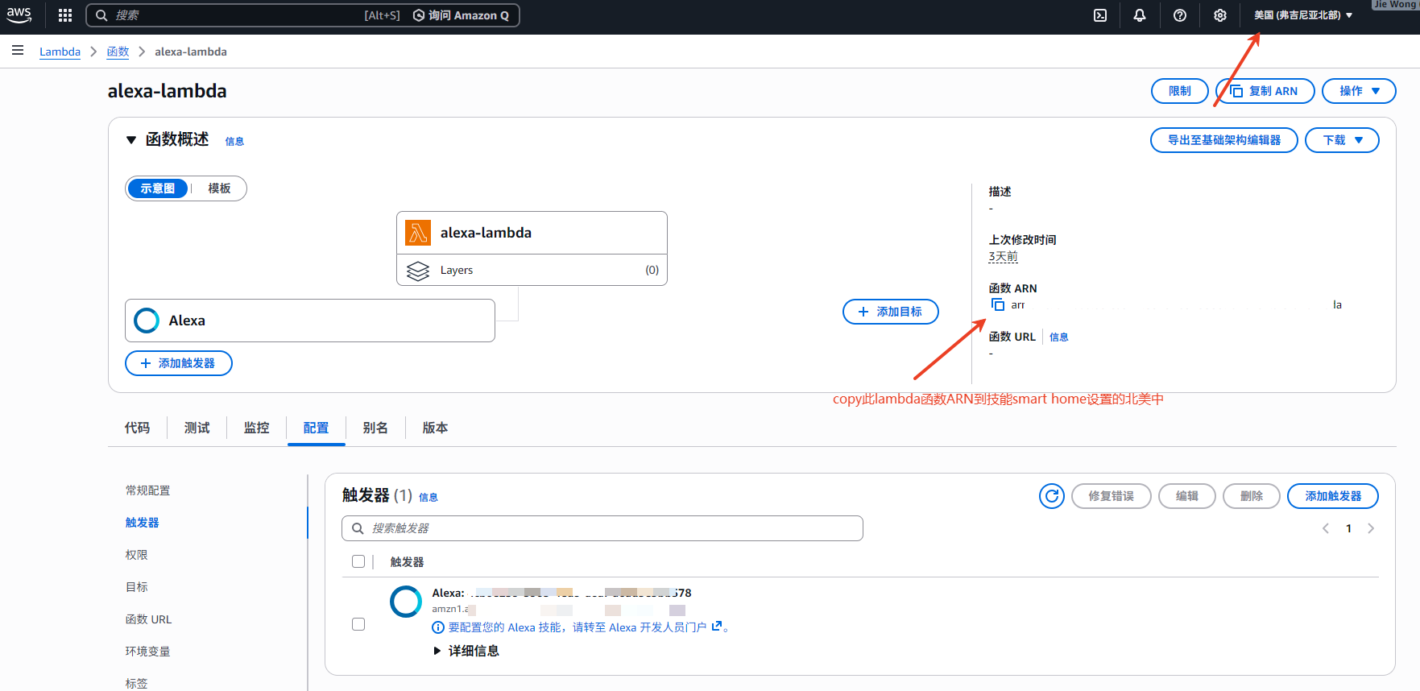The image size is (1420, 691).
Task: Click 导出至基础架构编辑器 button
Action: click(x=1224, y=140)
